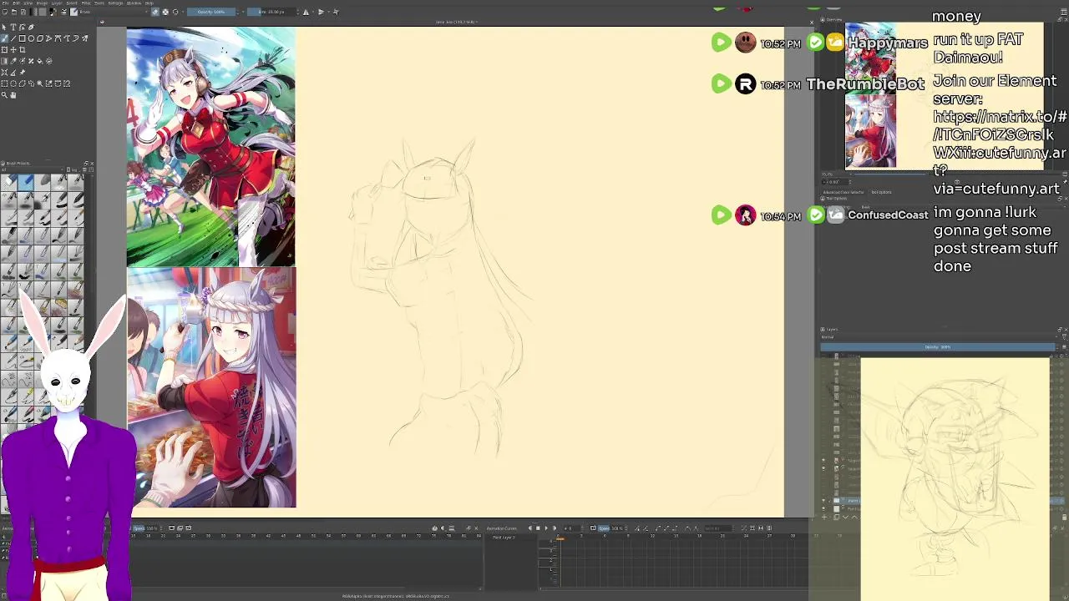Toggle the Vertical Mirror tool
Image resolution: width=1069 pixels, height=601 pixels.
click(x=321, y=12)
